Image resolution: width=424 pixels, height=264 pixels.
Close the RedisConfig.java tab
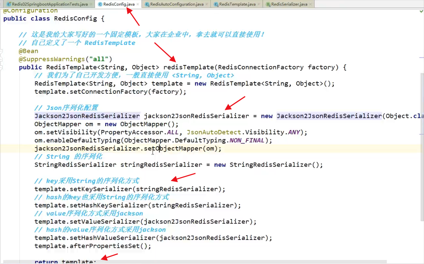(x=138, y=4)
